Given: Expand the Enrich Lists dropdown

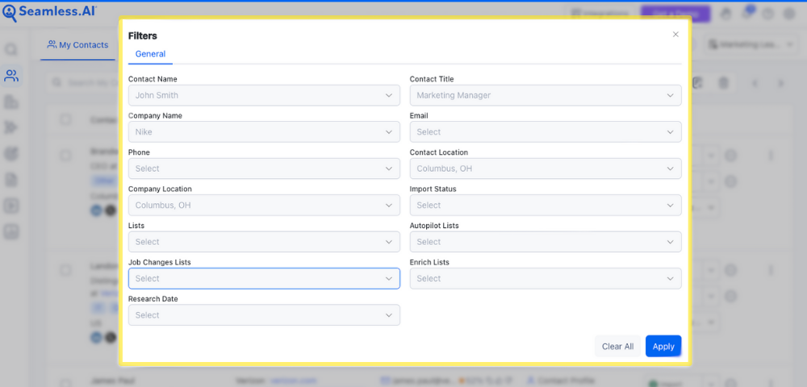Looking at the screenshot, I should pyautogui.click(x=546, y=278).
